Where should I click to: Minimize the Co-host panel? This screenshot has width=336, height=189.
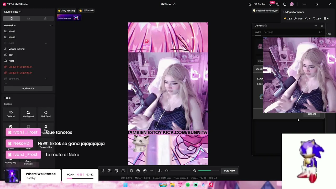316,26
